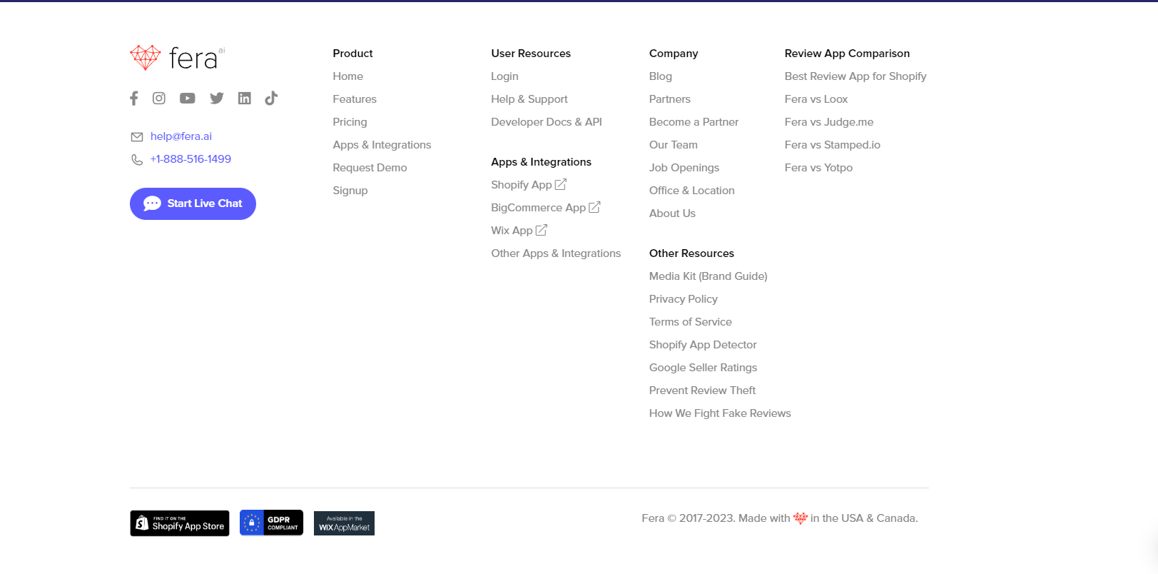
Task: Compare Fera vs Loox
Action: pyautogui.click(x=816, y=99)
